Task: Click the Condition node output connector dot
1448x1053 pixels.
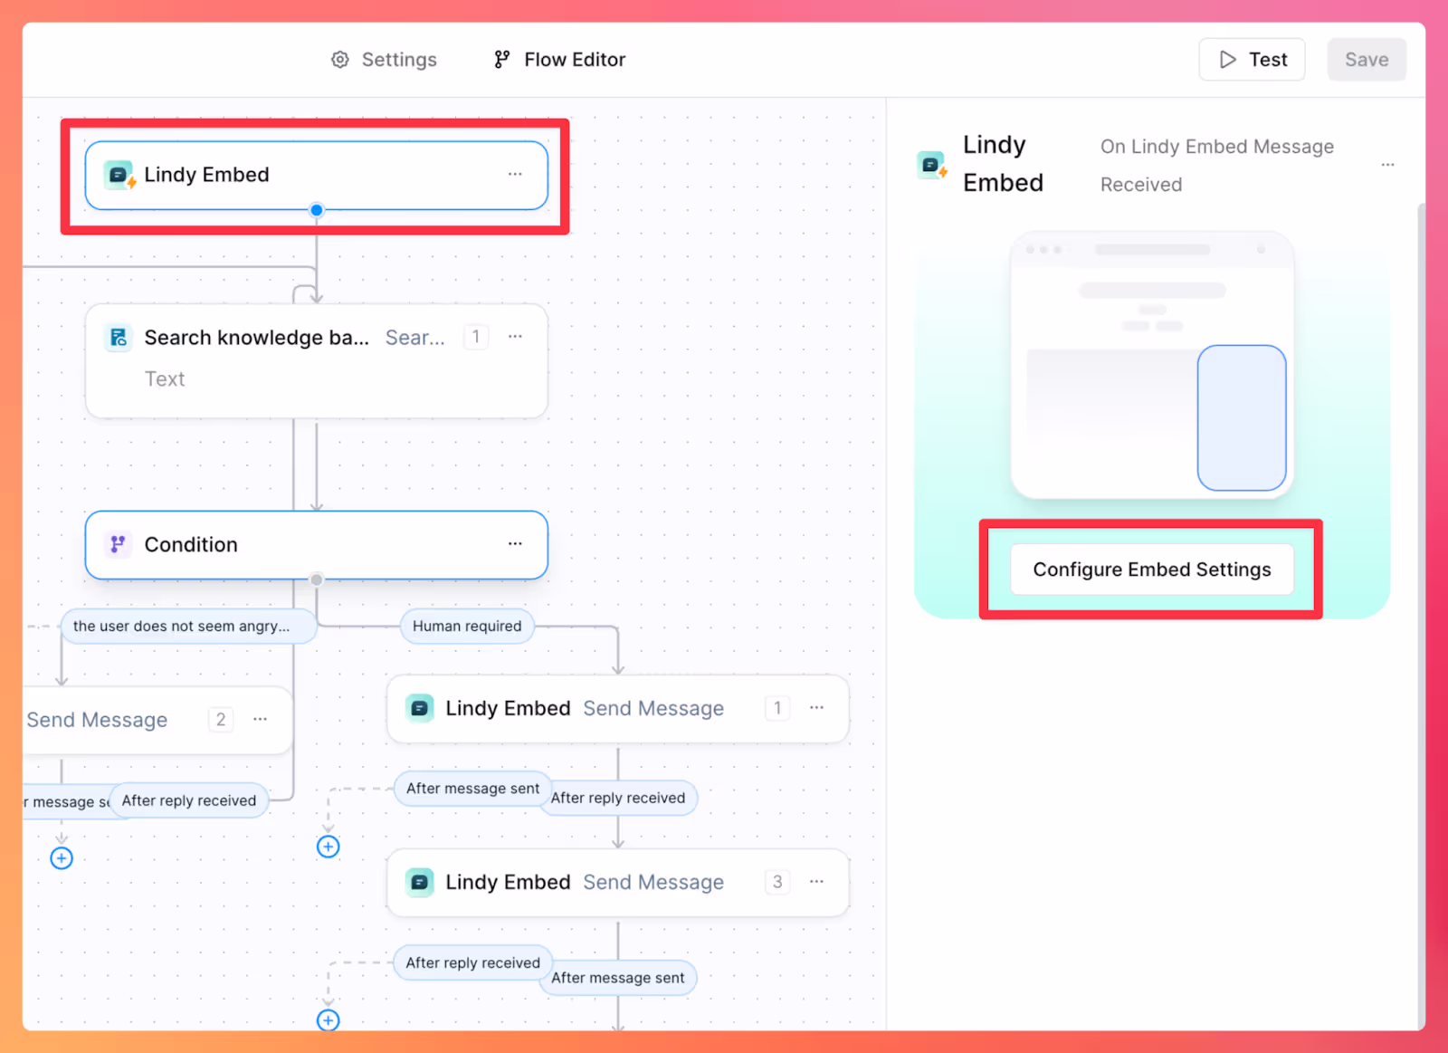Action: 317,579
